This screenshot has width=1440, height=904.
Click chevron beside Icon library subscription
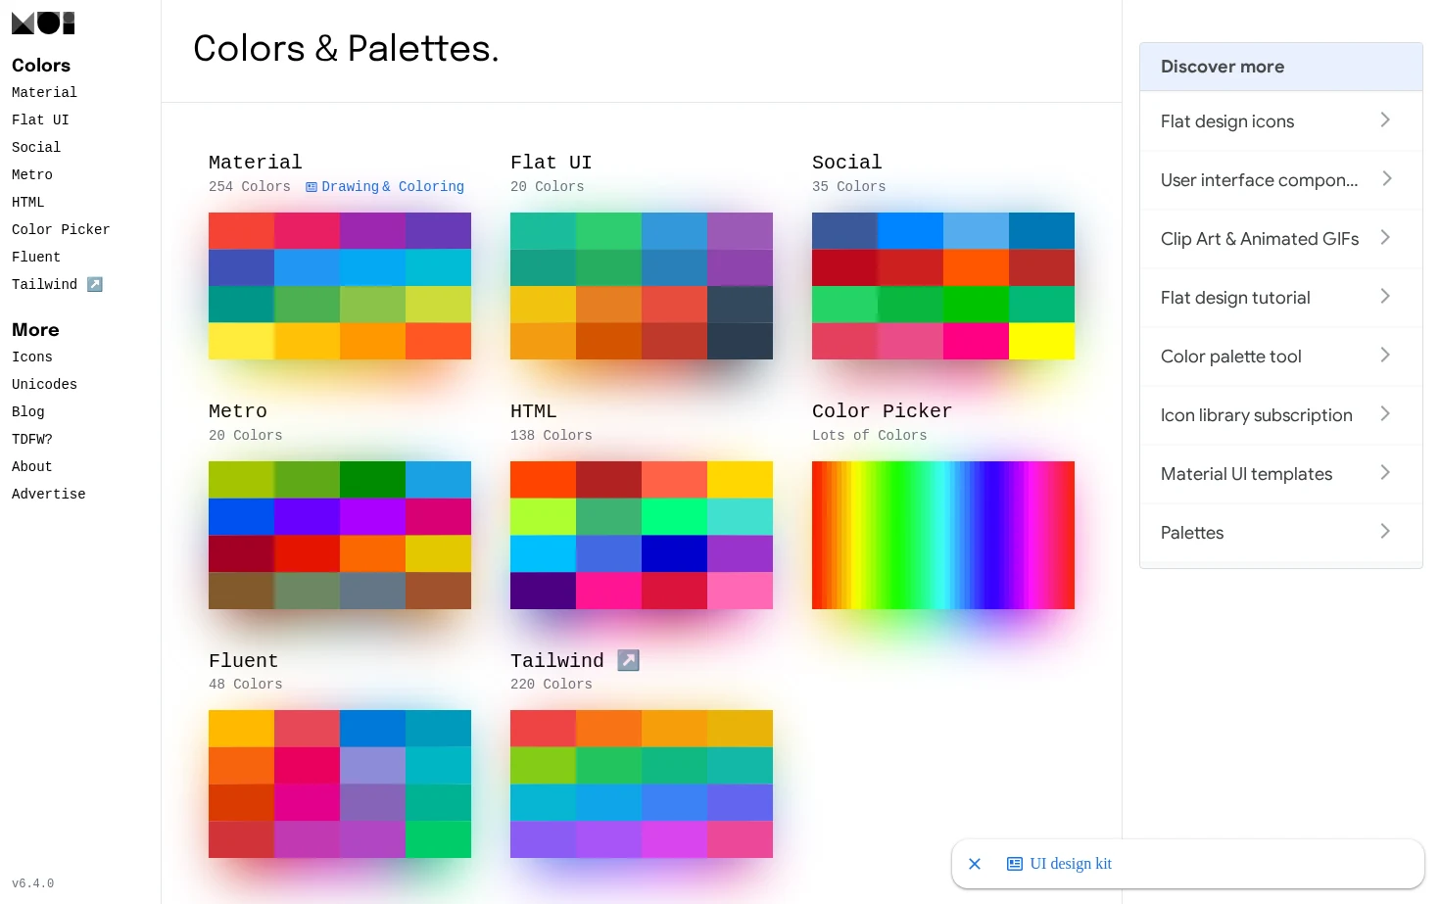click(1385, 413)
